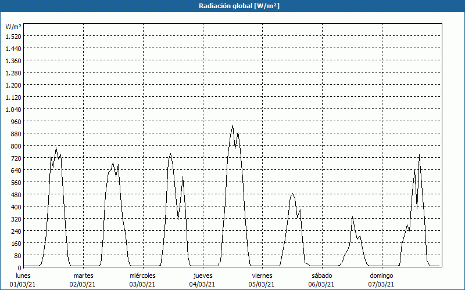Click the 03/03/21 date label
Image resolution: width=465 pixels, height=290 pixels.
142,284
